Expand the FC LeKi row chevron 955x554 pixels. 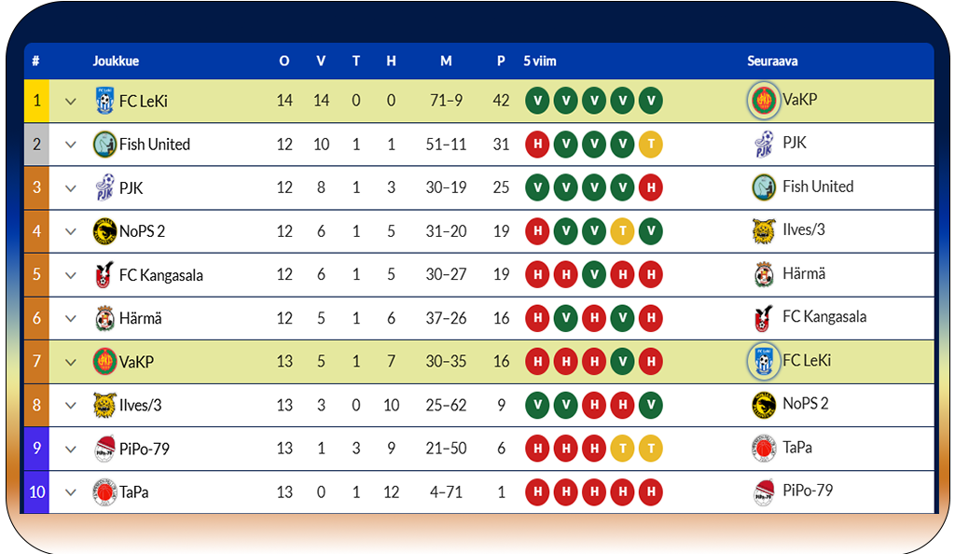click(71, 101)
